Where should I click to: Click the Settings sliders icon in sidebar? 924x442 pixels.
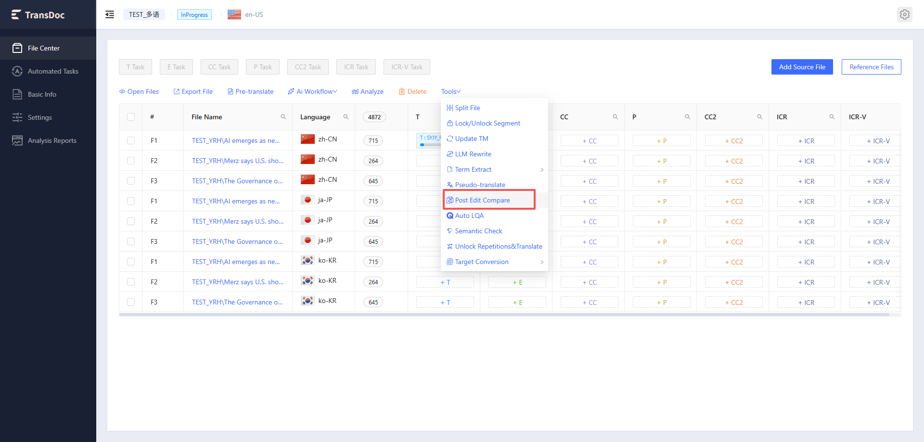[17, 117]
